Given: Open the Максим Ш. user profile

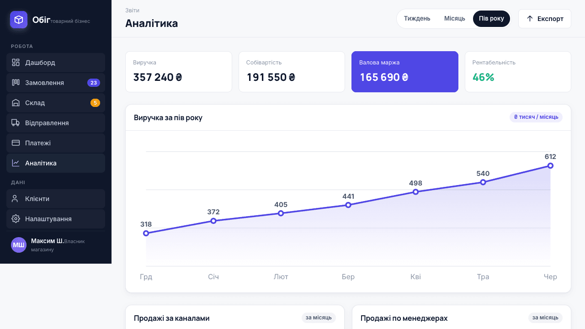Looking at the screenshot, I should [56, 245].
